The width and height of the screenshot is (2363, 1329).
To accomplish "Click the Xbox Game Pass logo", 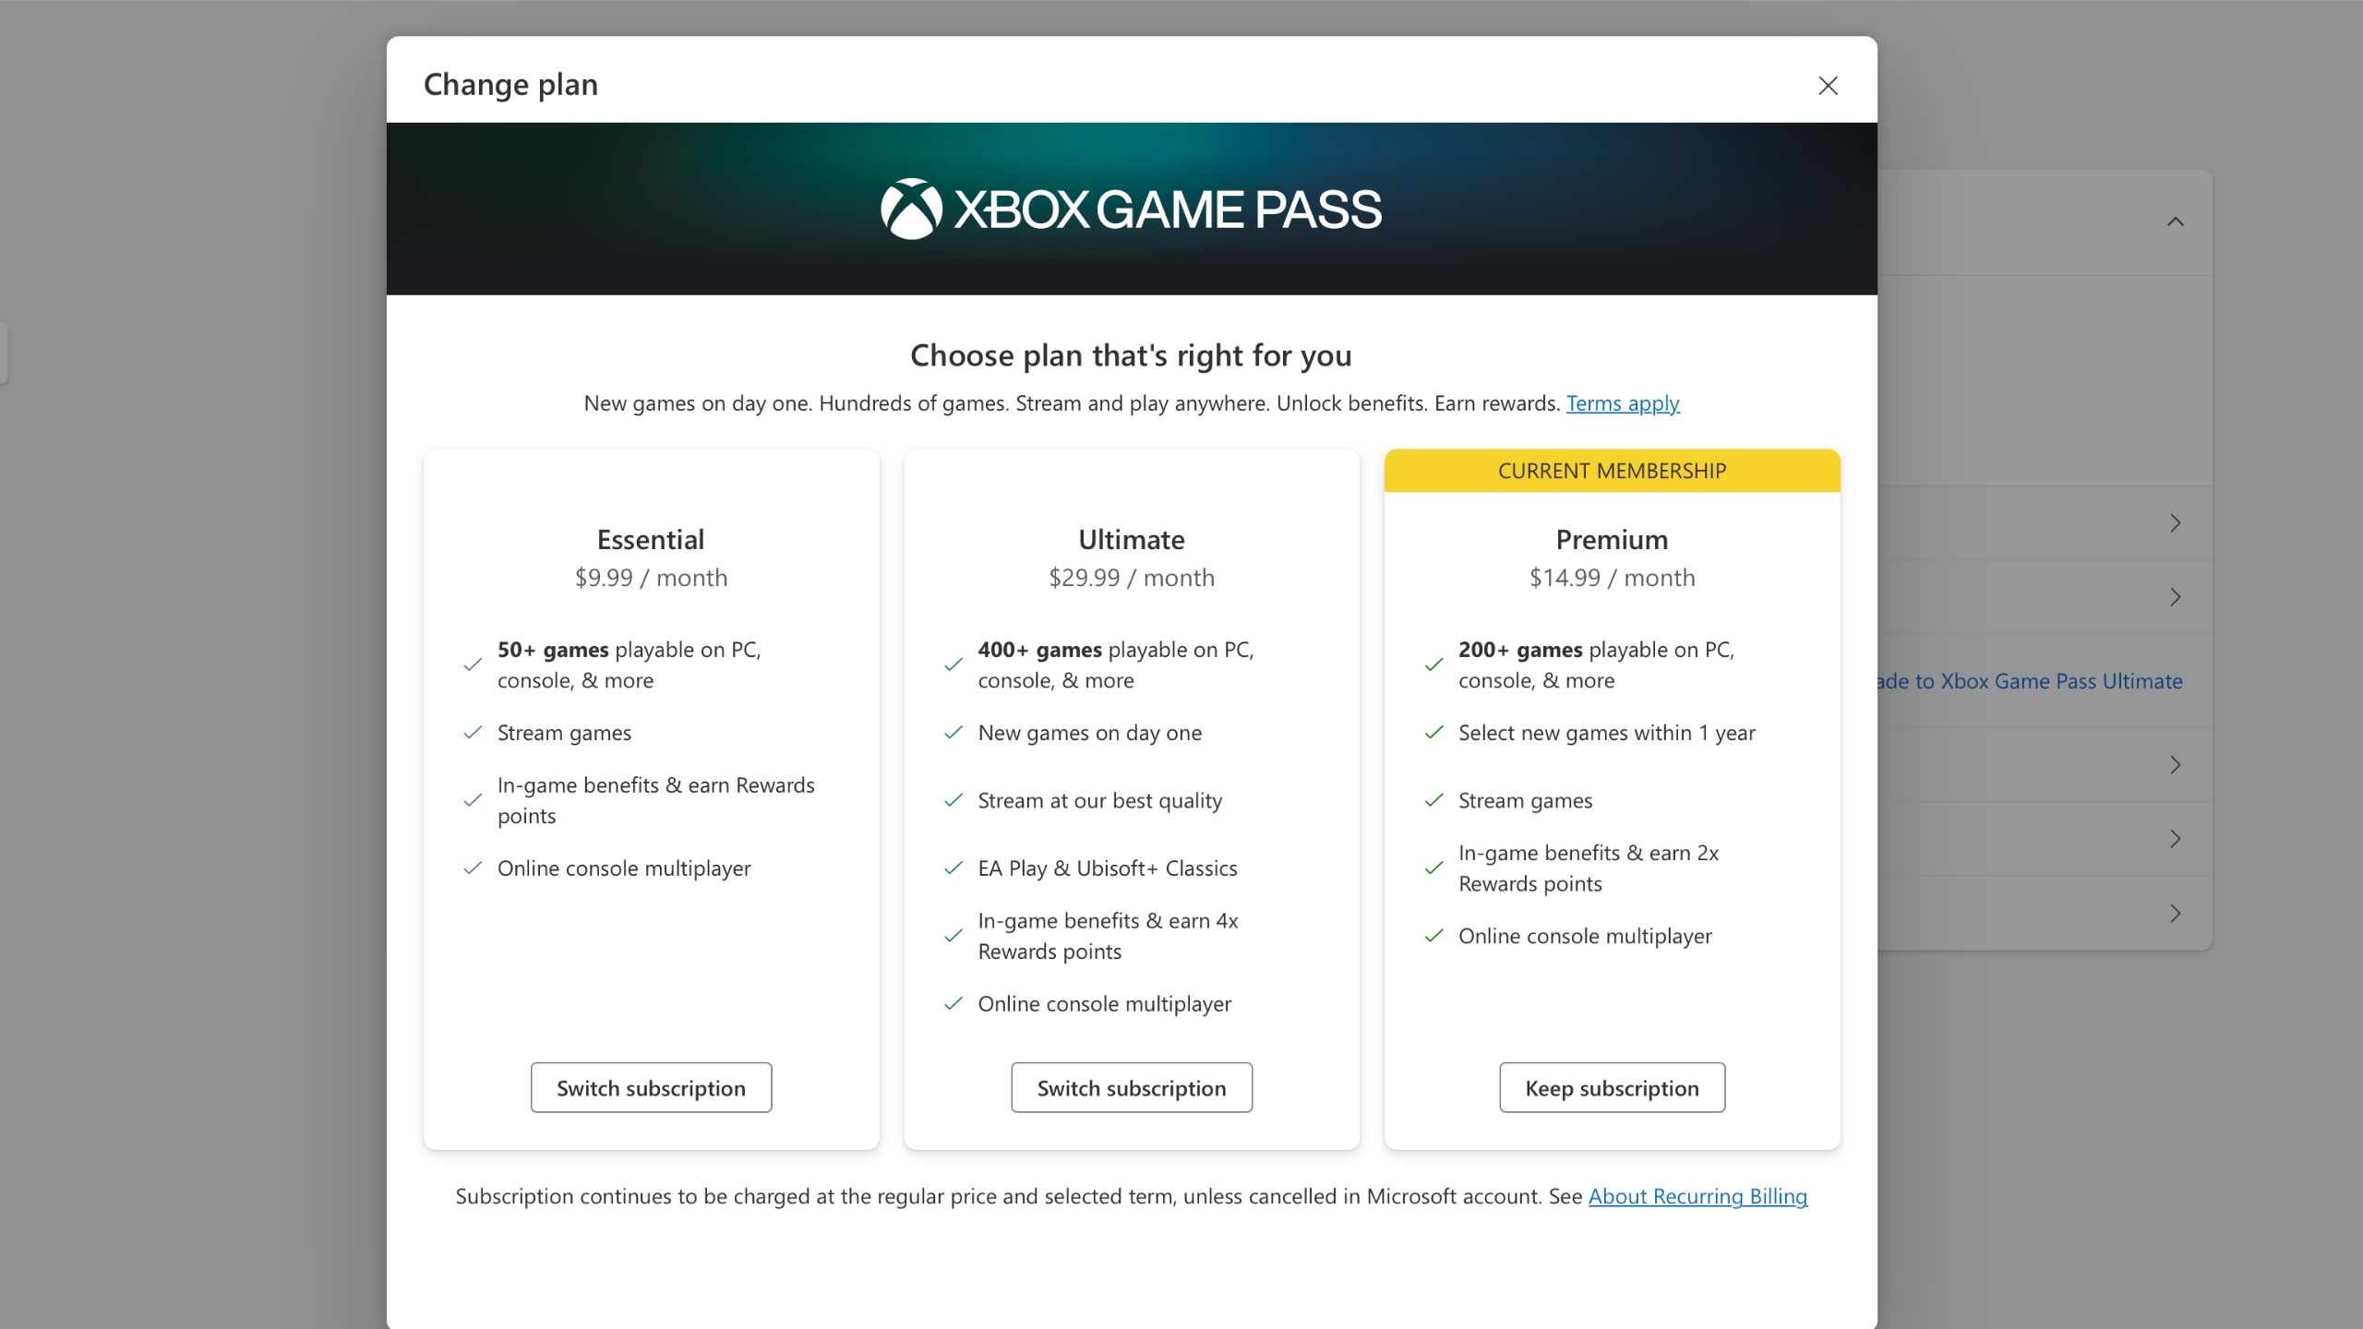I will (x=1130, y=208).
